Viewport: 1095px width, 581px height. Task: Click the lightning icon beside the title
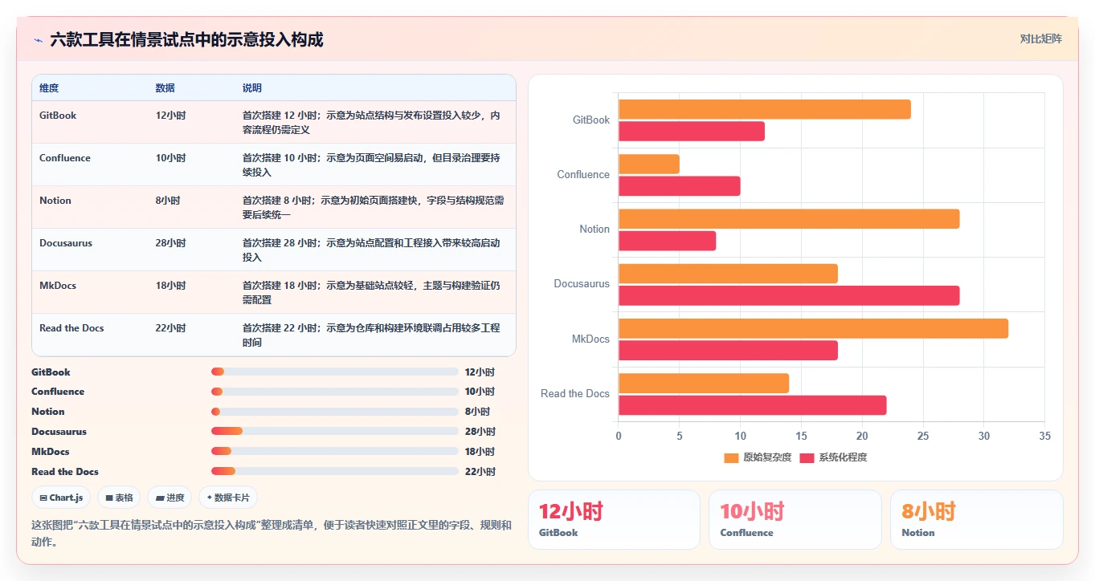38,40
